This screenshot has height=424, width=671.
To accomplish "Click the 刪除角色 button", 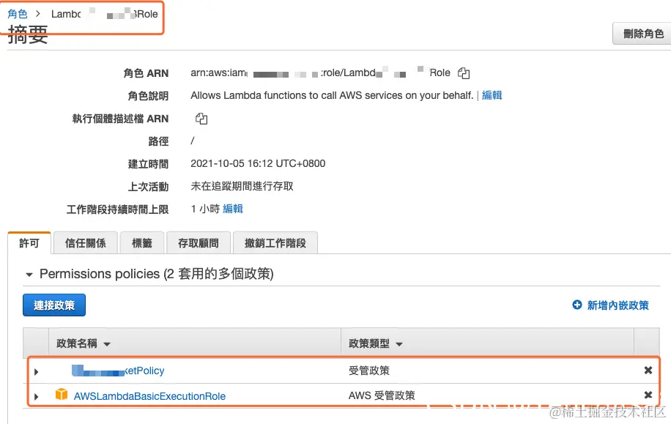I will [x=642, y=34].
